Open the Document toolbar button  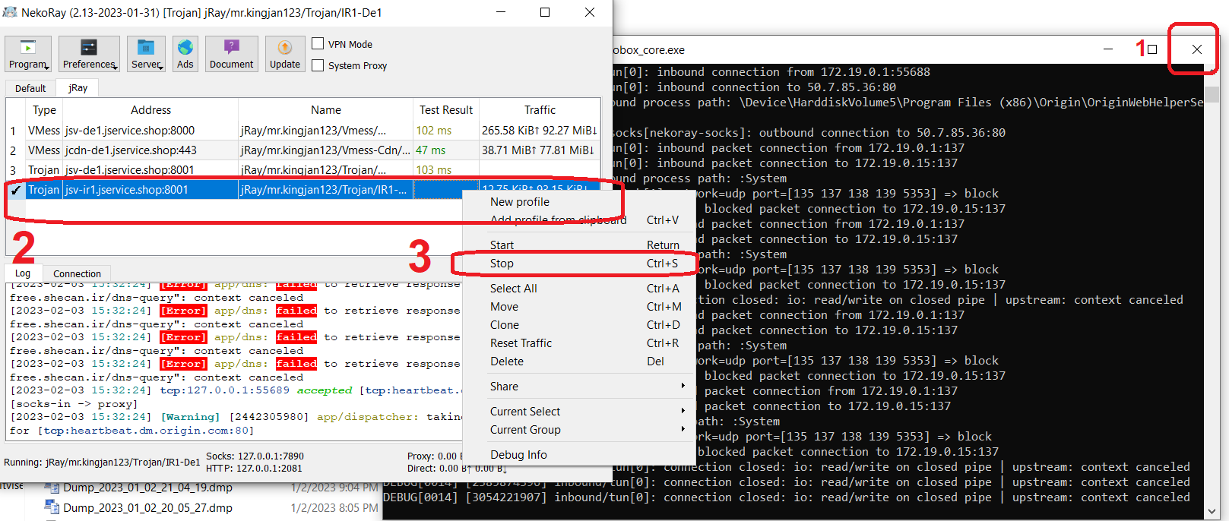(231, 54)
